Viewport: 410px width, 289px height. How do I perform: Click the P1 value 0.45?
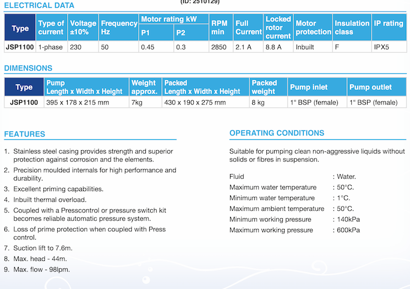pos(156,47)
